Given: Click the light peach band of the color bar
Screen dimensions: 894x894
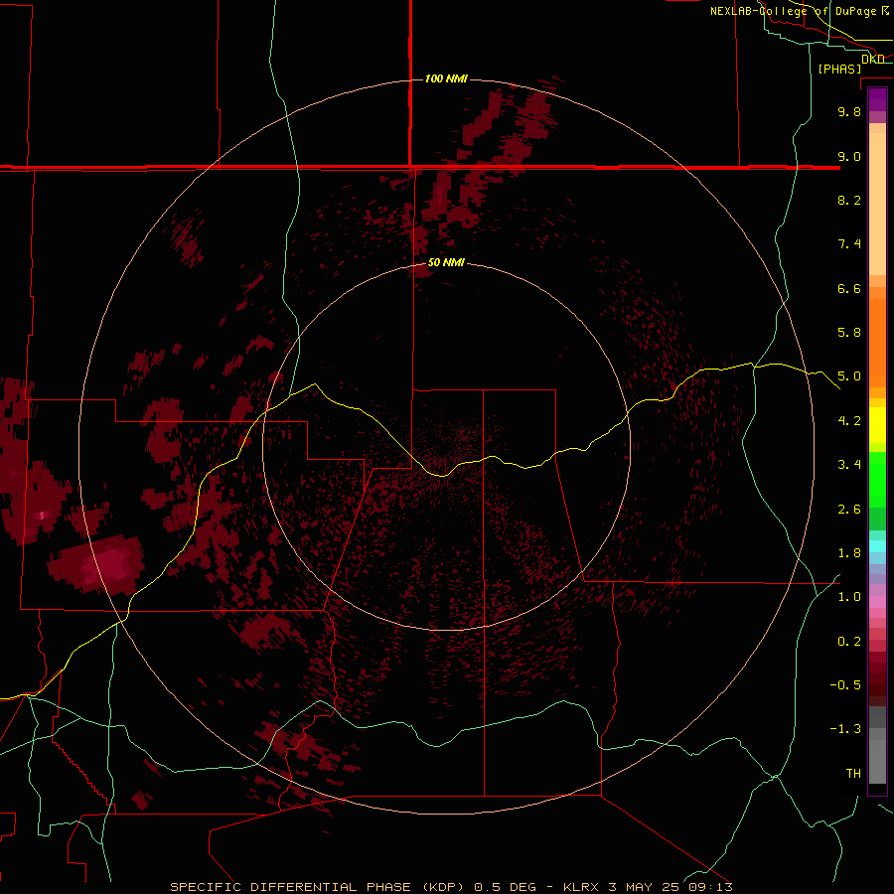Looking at the screenshot, I should 877,204.
